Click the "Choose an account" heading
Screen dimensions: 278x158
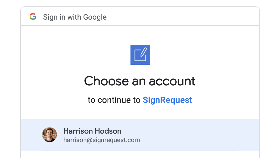point(140,81)
